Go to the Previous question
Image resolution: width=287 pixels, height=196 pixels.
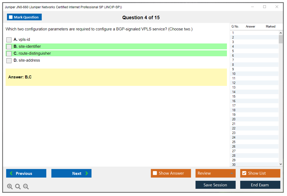coord(26,173)
